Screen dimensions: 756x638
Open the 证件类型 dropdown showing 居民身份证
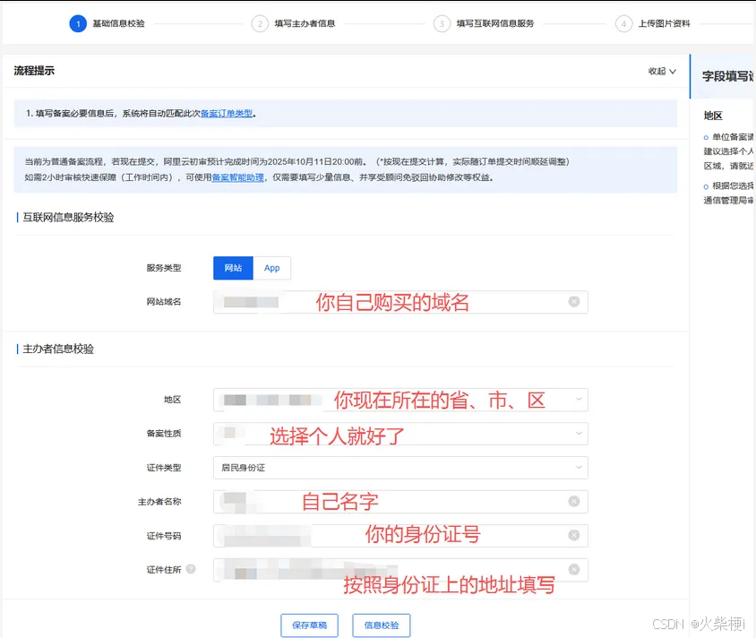[x=400, y=468]
